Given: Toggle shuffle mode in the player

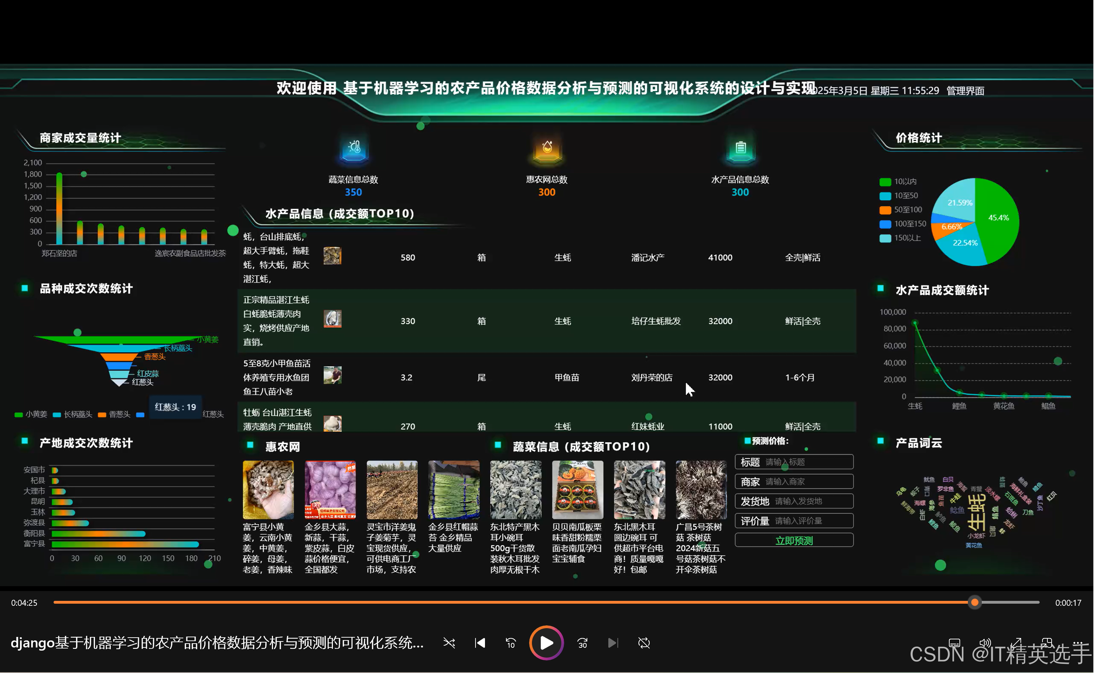Looking at the screenshot, I should pyautogui.click(x=449, y=643).
